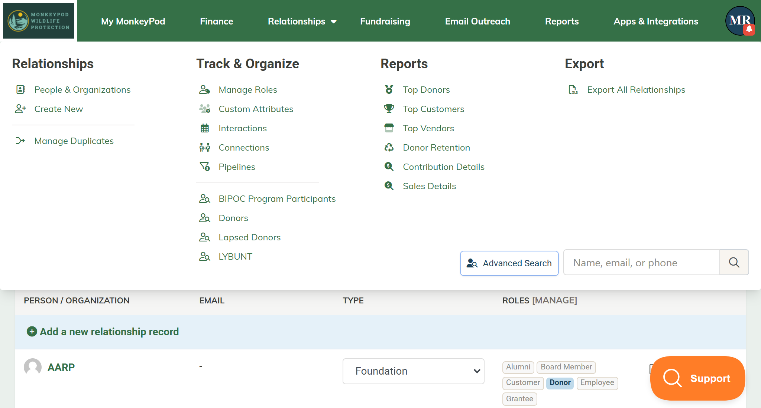Expand the Relationships navigation chevron
The image size is (761, 408).
[x=333, y=22]
